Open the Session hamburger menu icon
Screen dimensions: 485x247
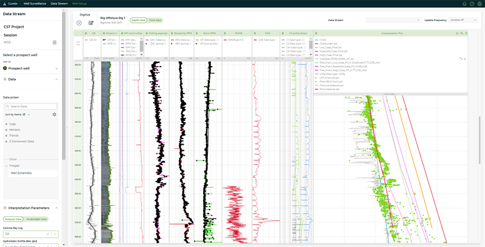pos(55,42)
